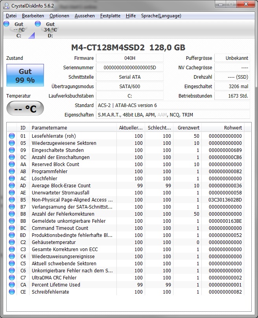
Task: Click status icon of Unkorrigierbare Fehler nach dem S... row
Action: [x=12, y=270]
